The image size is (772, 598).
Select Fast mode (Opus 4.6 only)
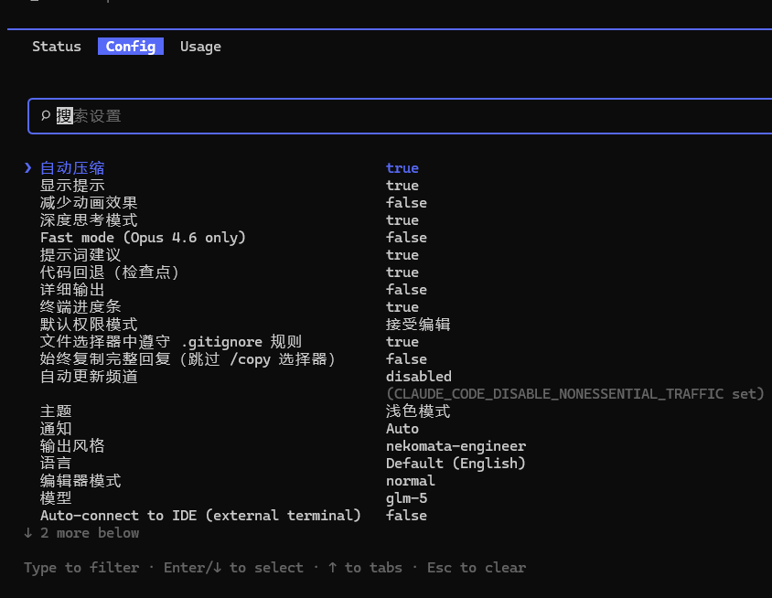point(143,238)
